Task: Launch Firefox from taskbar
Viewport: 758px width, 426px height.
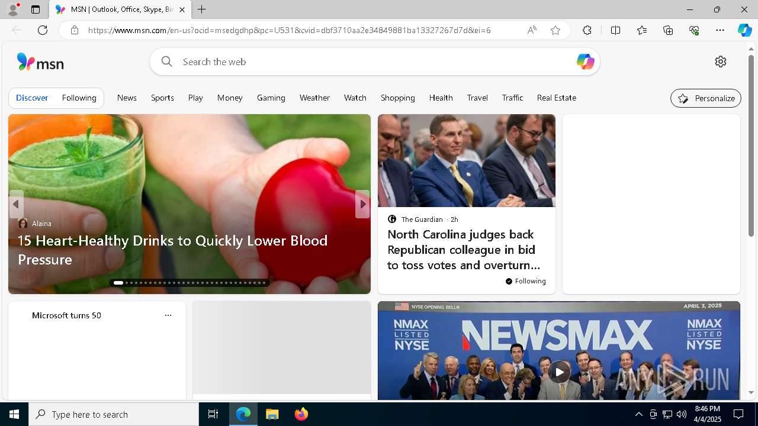Action: tap(301, 414)
